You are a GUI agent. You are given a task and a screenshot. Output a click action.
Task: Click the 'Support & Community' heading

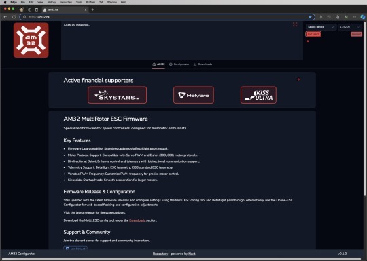pos(87,232)
